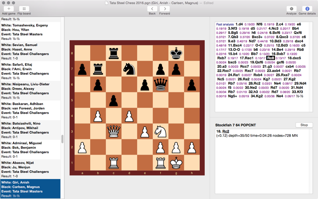
Task: Click the game list scrollbar thumb
Action: click(x=62, y=139)
